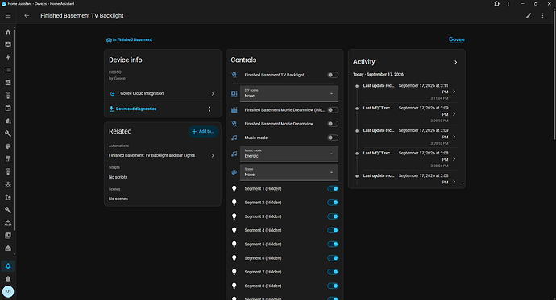Click the Segment 4 bulb icon
The width and height of the screenshot is (556, 300).
tap(234, 230)
